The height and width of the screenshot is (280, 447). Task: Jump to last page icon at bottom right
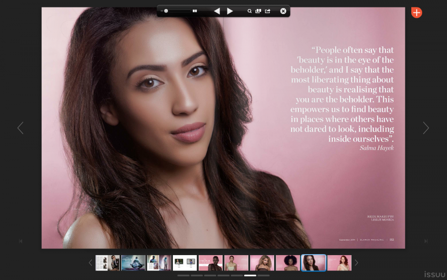pyautogui.click(x=426, y=241)
